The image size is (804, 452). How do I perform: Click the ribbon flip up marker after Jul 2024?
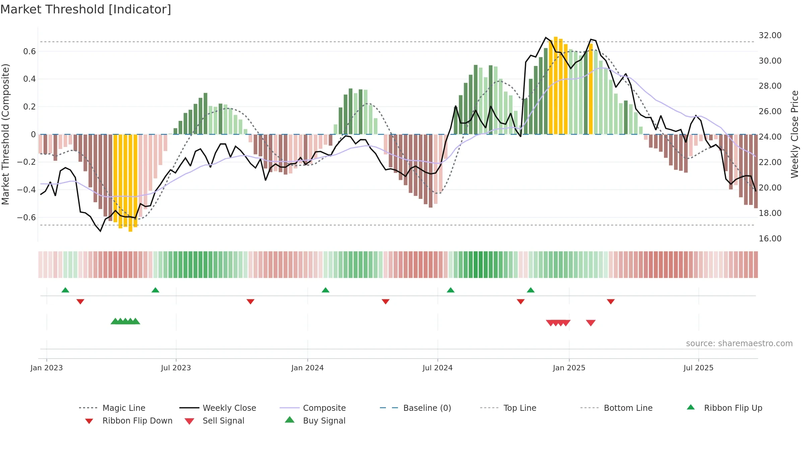451,290
